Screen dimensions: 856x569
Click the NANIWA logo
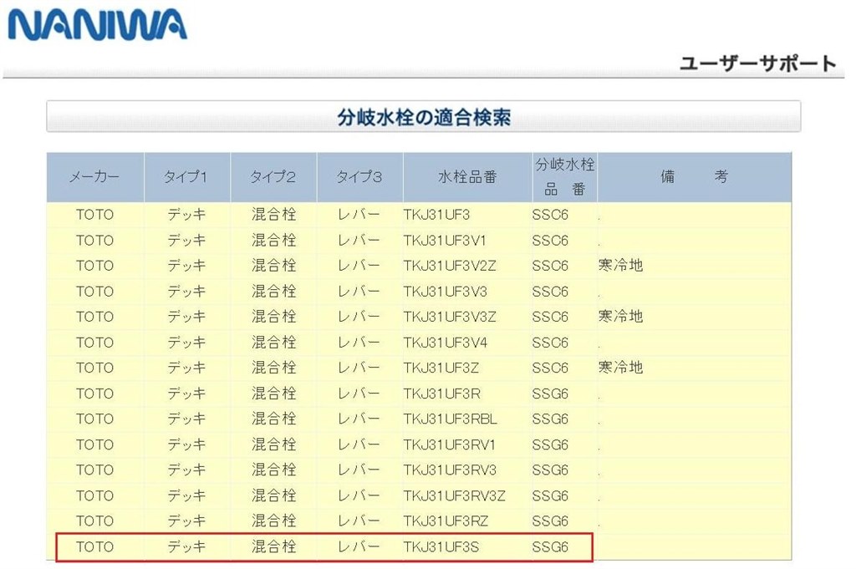coord(97,24)
